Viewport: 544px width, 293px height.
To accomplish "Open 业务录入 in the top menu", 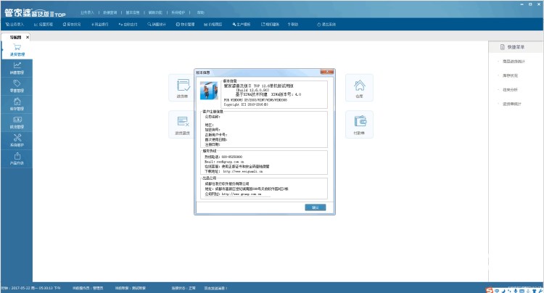I will 88,12.
